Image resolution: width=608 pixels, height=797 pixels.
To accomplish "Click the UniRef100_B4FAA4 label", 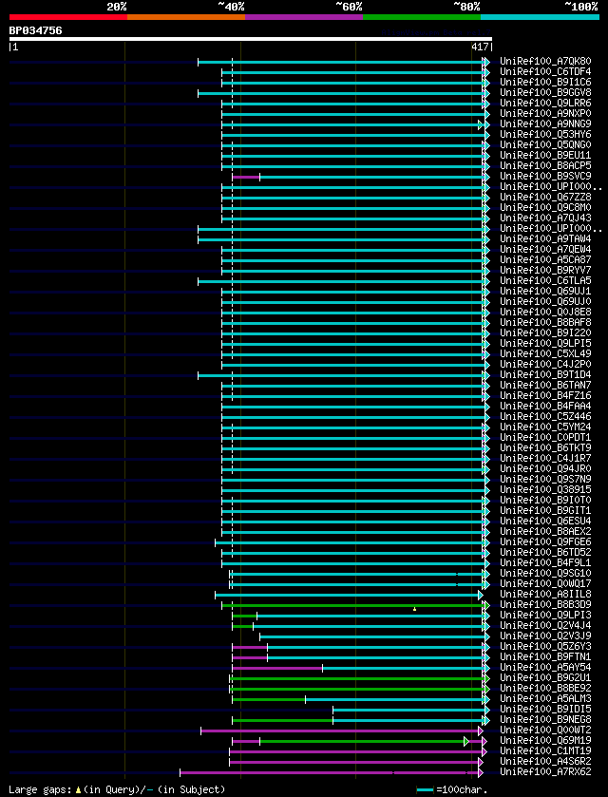I will (x=545, y=407).
